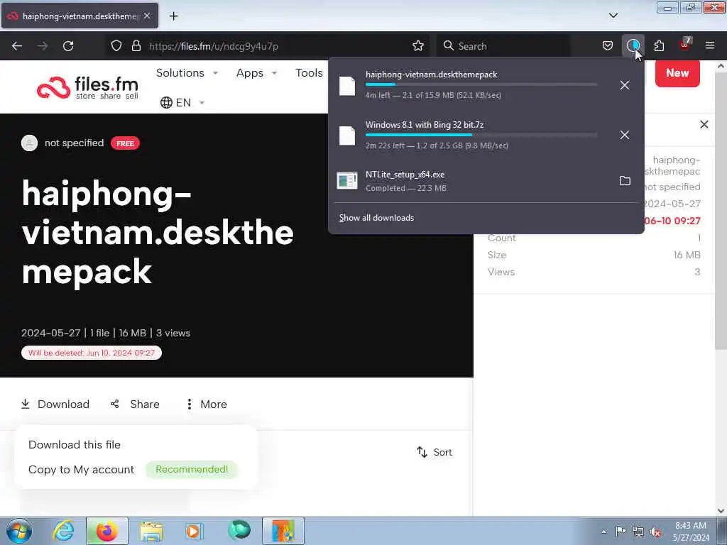Viewport: 727px width, 545px height.
Task: Open the Firefox hamburger menu
Action: click(x=709, y=45)
